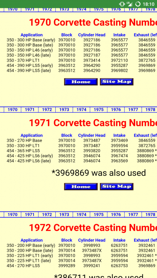Click the 454 - 425 HP LS6 (early) row
This screenshot has width=157, height=278.
[x=82, y=156]
